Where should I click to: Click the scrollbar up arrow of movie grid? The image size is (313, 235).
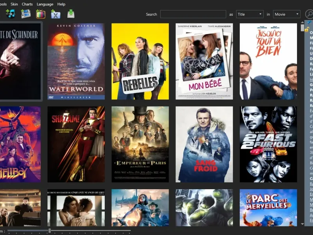point(302,22)
